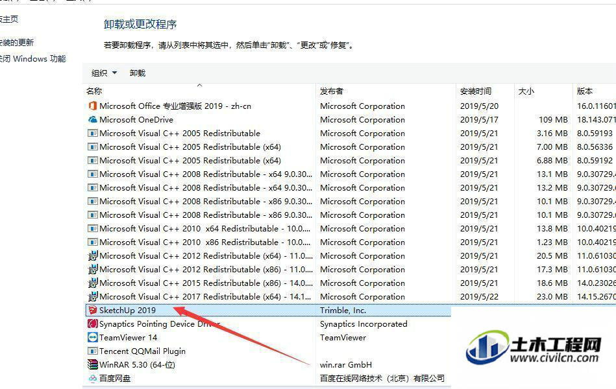Image resolution: width=616 pixels, height=389 pixels.
Task: Select Visual C++ 2010 x64 Redistributable entry
Action: [x=204, y=228]
